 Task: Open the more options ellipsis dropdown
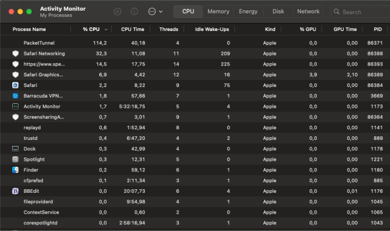pyautogui.click(x=155, y=11)
